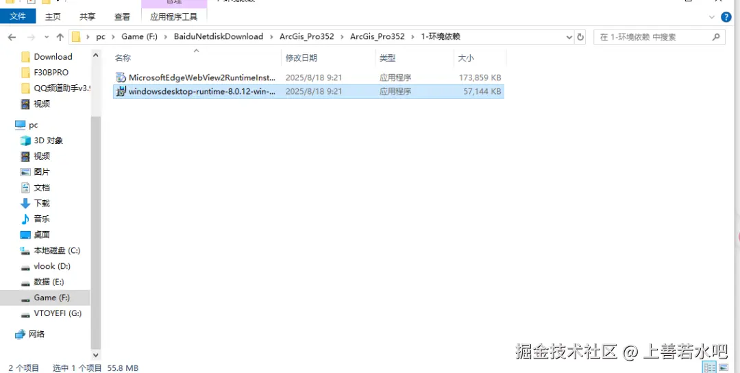The height and width of the screenshot is (373, 740).
Task: Open the QQ频道助手v3.9 folder
Action: pos(56,88)
